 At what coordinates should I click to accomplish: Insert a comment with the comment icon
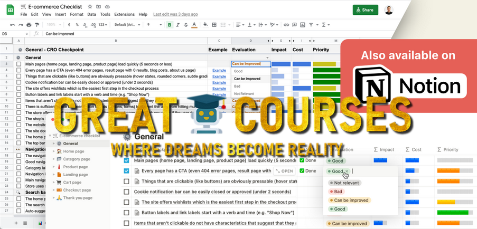coord(294,25)
